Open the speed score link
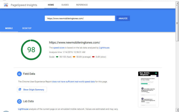This screenshot has height=112, width=179. click(59, 48)
